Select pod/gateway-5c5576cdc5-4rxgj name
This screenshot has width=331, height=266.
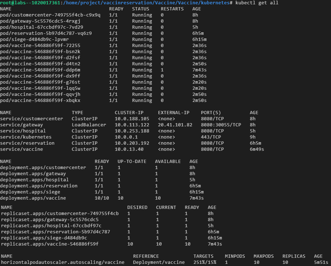40,21
